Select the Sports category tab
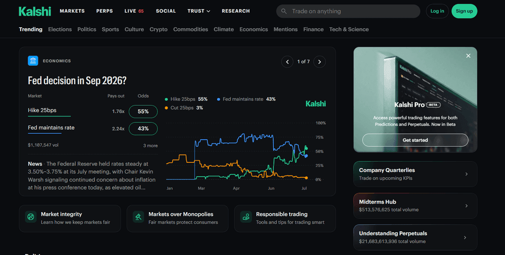505x255 pixels. 111,29
